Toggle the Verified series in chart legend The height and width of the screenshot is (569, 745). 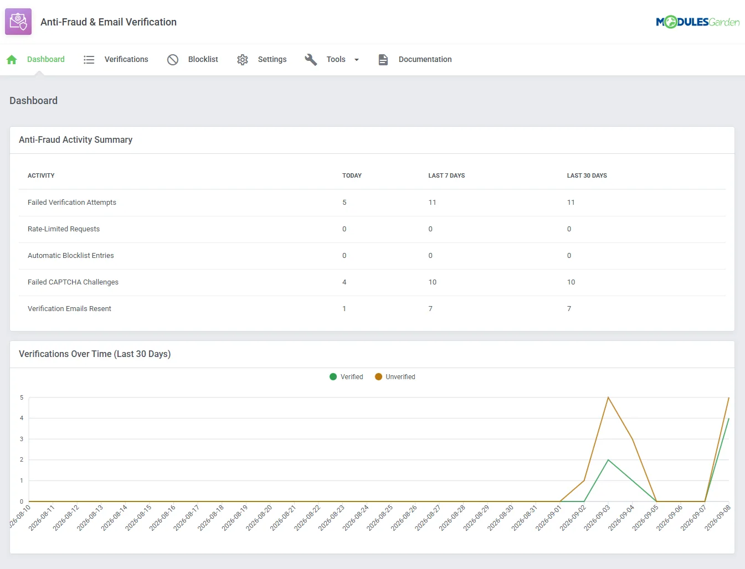[x=346, y=377]
